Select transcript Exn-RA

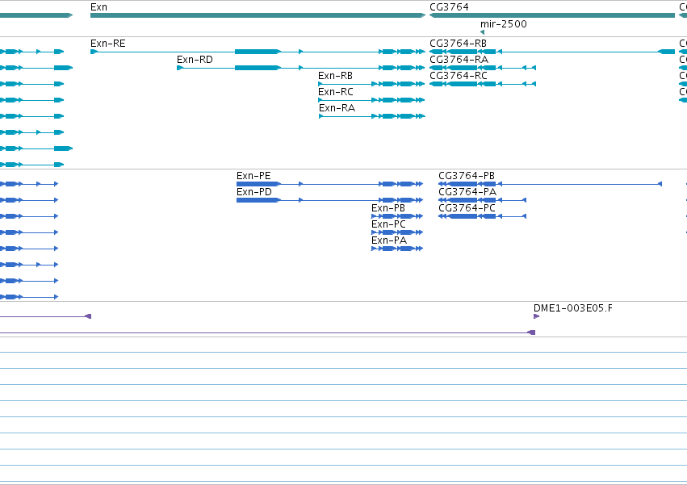click(x=372, y=116)
